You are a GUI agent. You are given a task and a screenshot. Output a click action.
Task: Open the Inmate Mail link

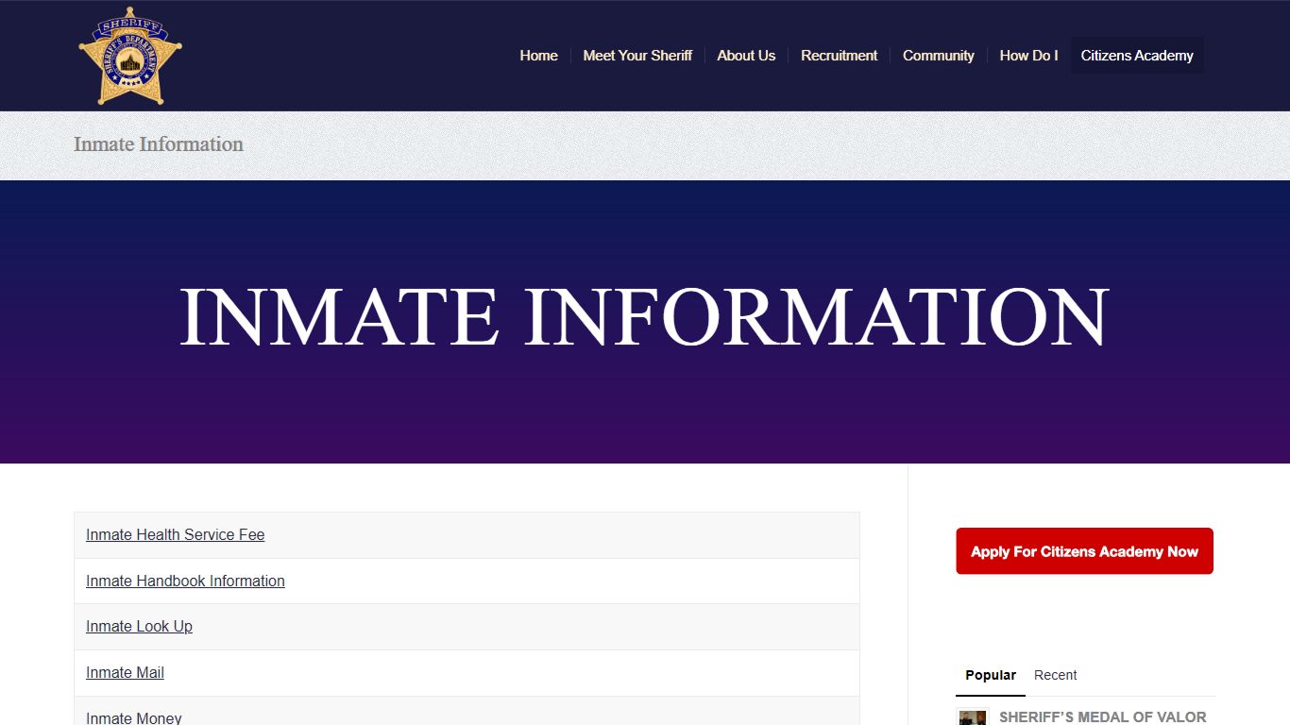[x=125, y=673]
